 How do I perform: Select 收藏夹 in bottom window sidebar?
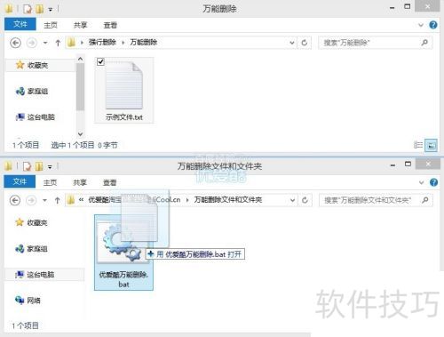pos(32,222)
